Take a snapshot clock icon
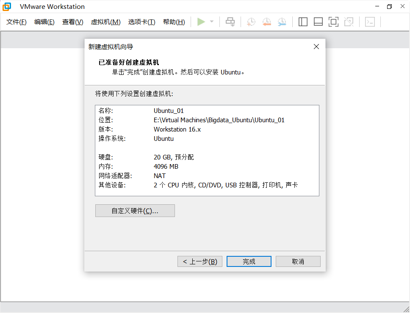This screenshot has width=410, height=313. [251, 22]
